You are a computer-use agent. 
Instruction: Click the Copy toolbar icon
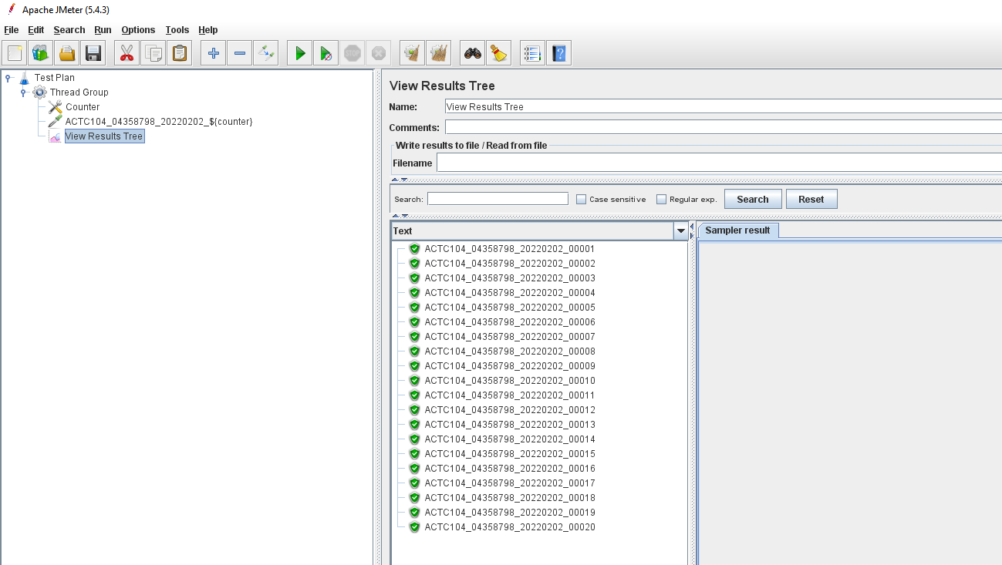[154, 53]
